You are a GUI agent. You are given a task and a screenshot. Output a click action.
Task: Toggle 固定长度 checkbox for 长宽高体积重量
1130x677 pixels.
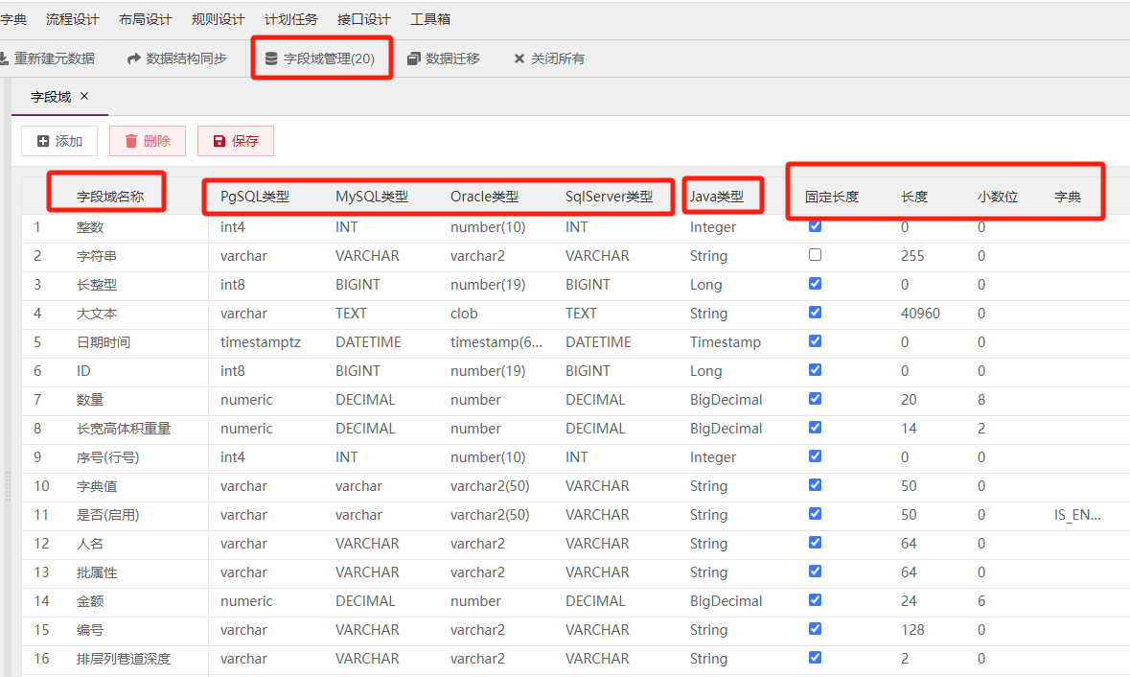coord(815,428)
